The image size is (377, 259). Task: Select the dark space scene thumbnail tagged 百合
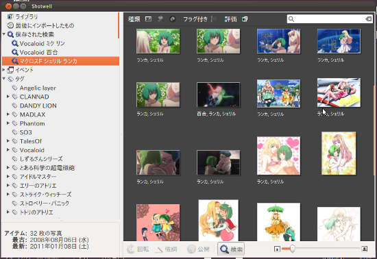(218, 95)
